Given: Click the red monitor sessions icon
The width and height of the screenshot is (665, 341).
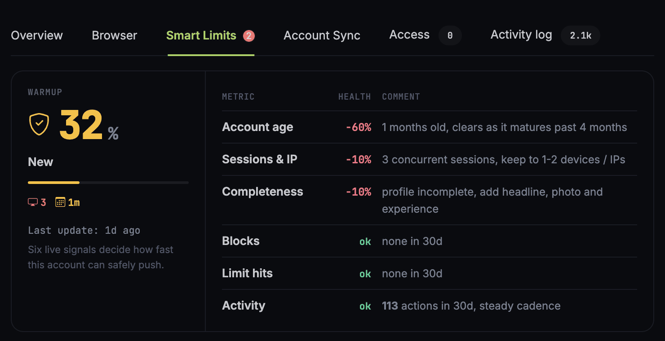Looking at the screenshot, I should pyautogui.click(x=32, y=202).
